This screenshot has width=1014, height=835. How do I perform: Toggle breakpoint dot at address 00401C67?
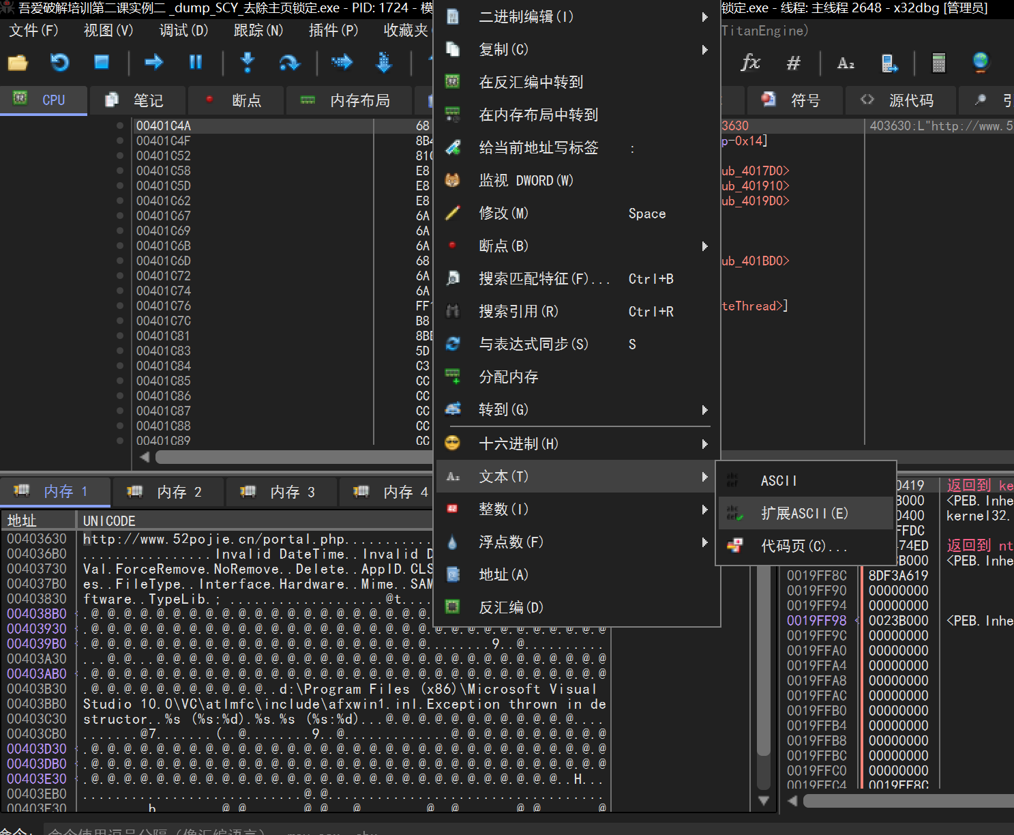tap(120, 216)
